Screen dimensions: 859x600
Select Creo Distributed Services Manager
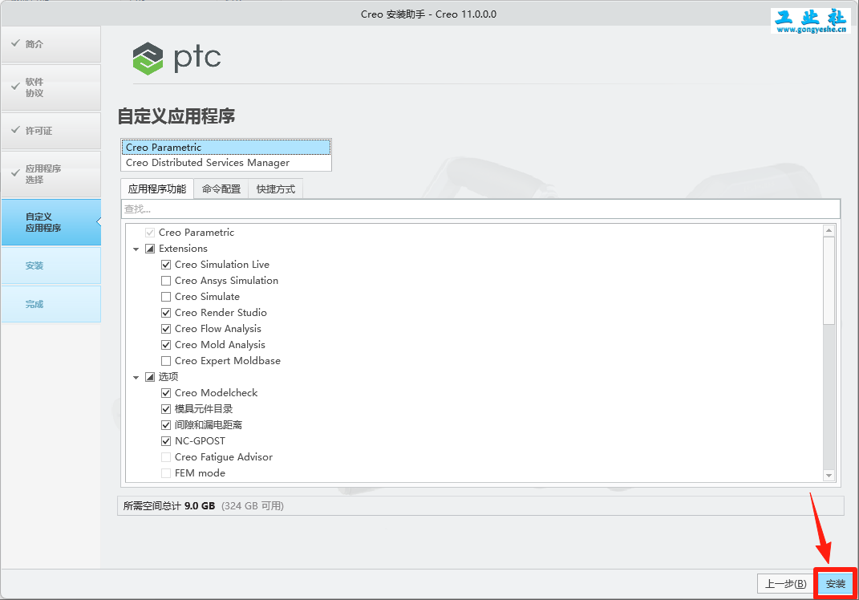225,163
